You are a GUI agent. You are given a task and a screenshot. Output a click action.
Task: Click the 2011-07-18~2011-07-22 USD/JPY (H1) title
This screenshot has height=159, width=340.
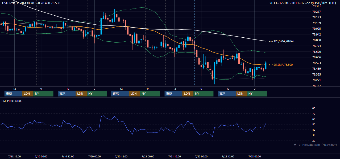pos(303,3)
